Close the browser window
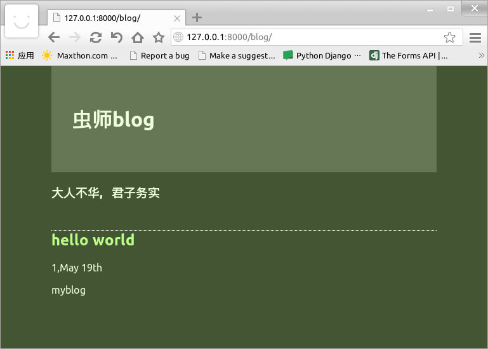488x349 pixels. tap(474, 8)
